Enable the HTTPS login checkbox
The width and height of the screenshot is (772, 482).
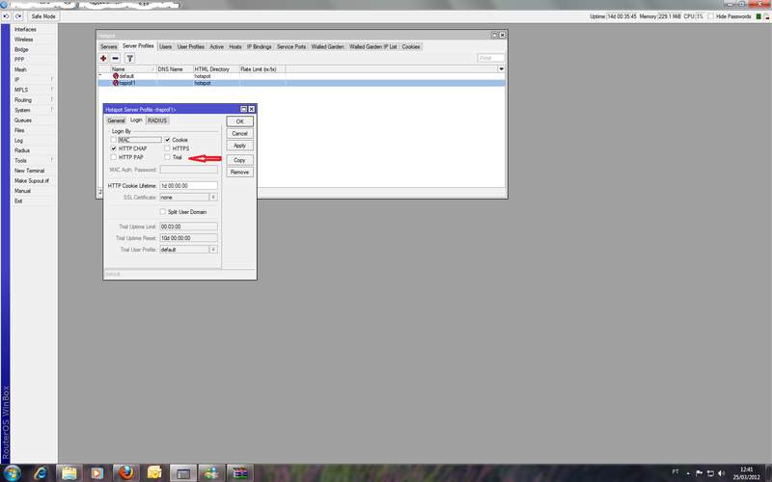pyautogui.click(x=167, y=148)
